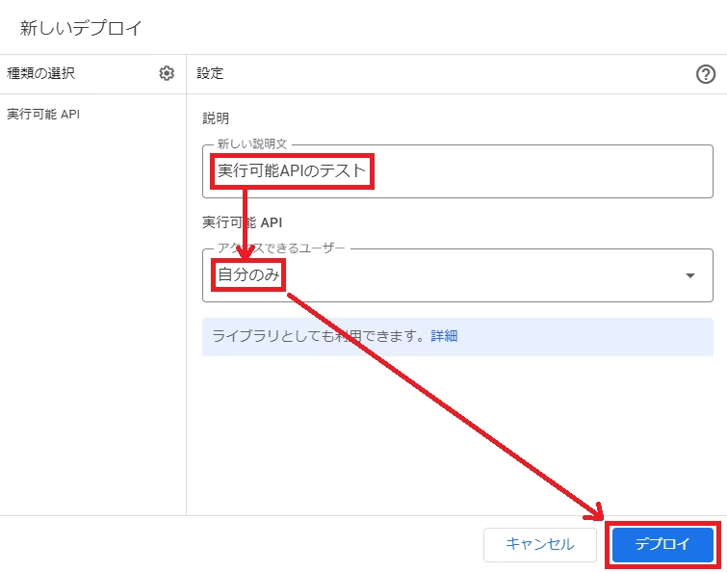This screenshot has width=727, height=572.
Task: Click the 説明 section label
Action: [x=216, y=118]
